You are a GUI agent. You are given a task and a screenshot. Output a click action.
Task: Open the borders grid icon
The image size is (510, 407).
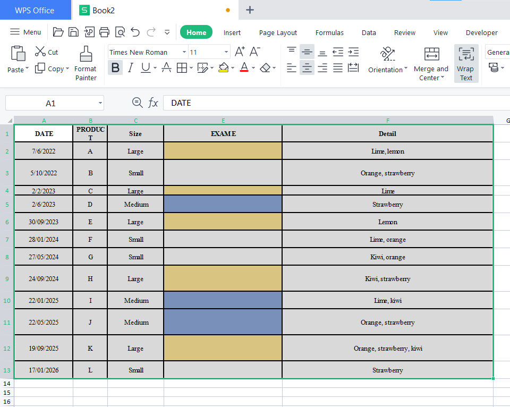click(181, 69)
